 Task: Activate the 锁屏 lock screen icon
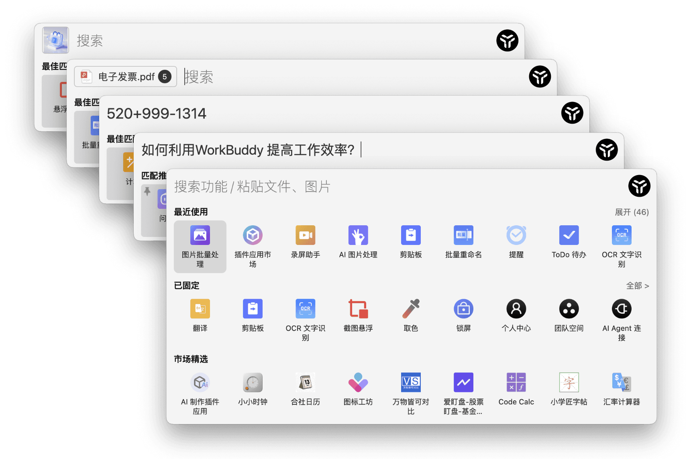(x=463, y=315)
